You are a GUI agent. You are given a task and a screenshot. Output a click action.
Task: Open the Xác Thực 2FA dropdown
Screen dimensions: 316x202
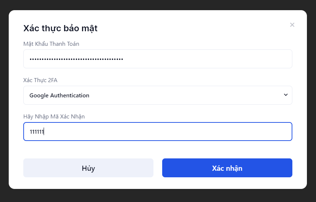pyautogui.click(x=157, y=95)
